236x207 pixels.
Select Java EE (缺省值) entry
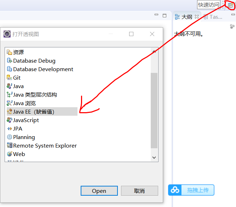pos(42,111)
